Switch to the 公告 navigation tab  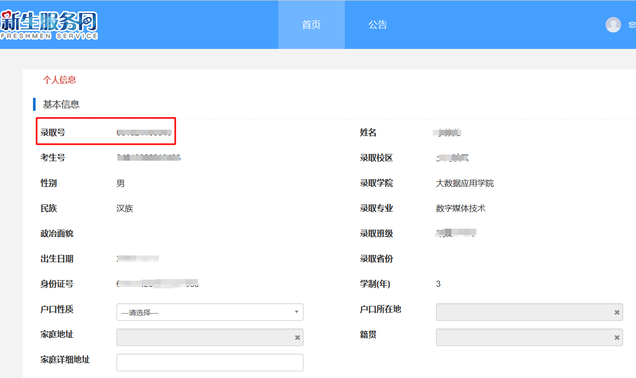pos(377,25)
